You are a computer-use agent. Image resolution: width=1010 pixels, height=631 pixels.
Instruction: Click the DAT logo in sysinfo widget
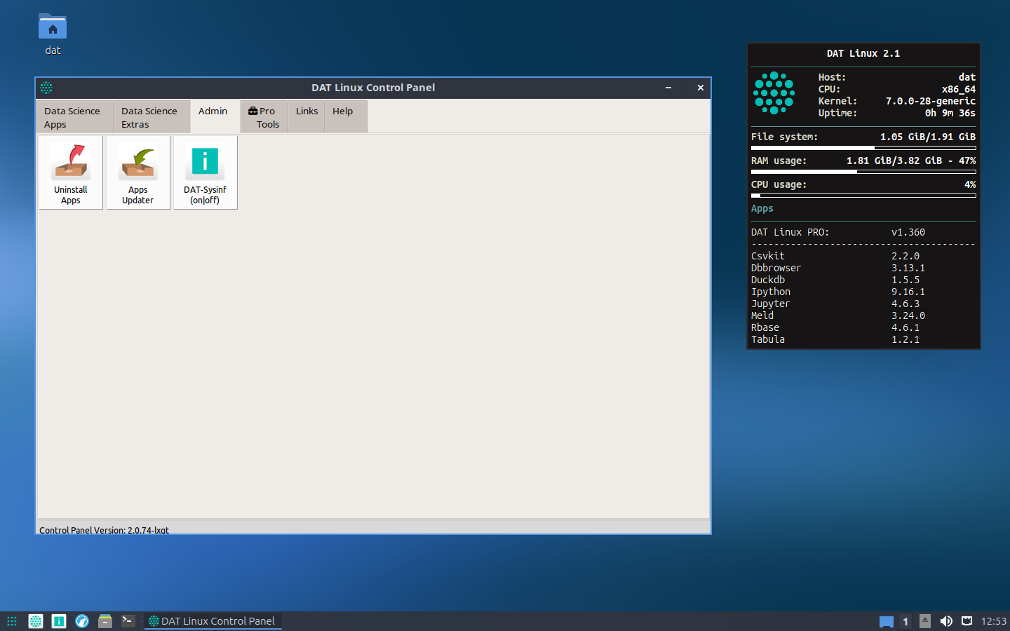click(x=774, y=93)
